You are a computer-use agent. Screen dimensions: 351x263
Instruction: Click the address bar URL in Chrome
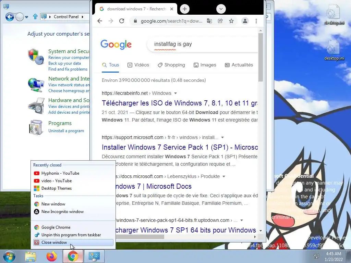coord(171,21)
